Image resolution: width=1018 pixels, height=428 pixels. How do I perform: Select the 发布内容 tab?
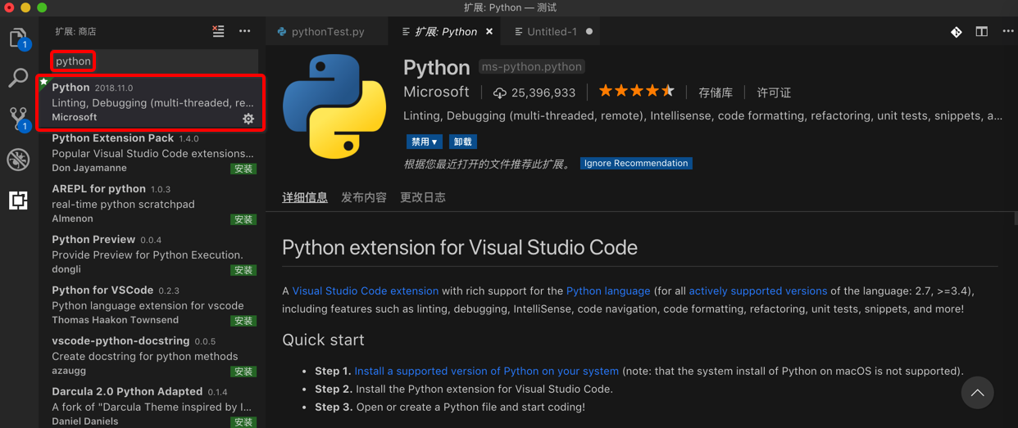pyautogui.click(x=363, y=197)
